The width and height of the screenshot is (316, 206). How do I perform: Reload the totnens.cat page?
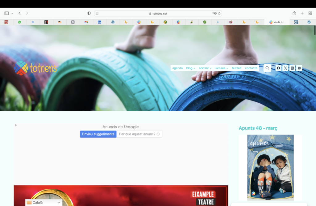click(219, 14)
